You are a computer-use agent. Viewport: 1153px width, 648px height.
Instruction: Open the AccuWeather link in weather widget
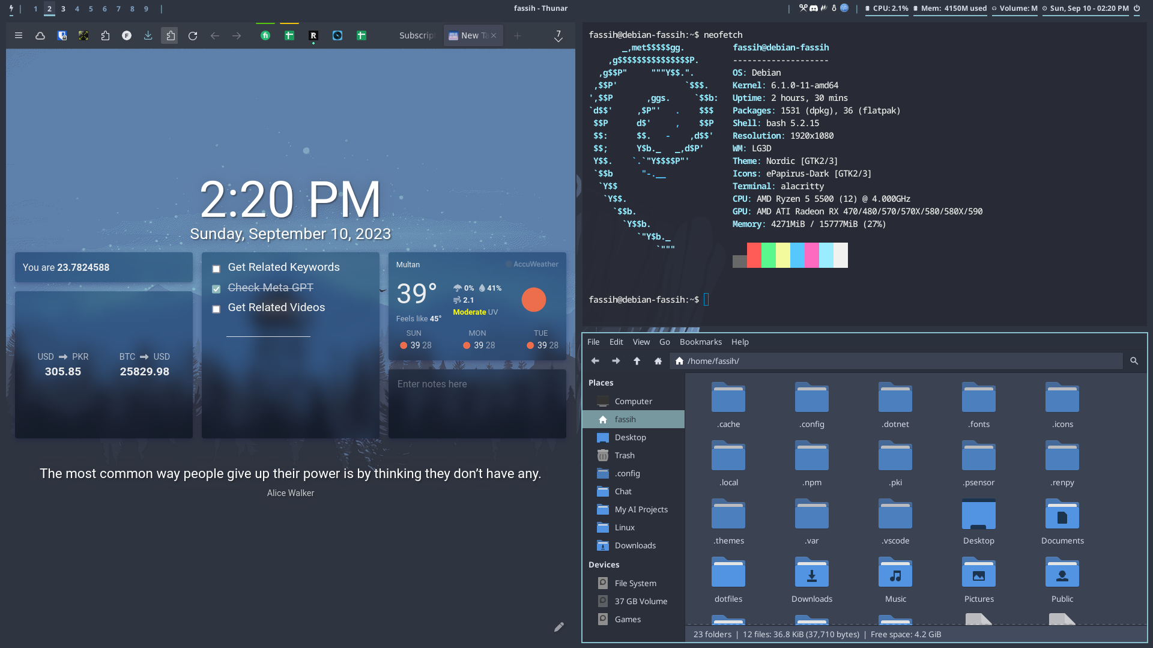point(532,264)
